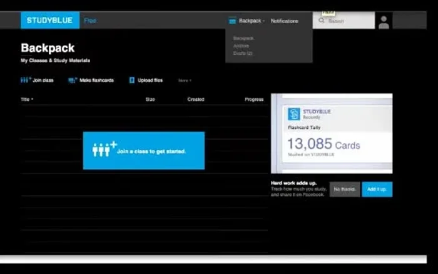Click the Join a class to get started banner
Viewport: 438px width, 274px height.
click(143, 151)
